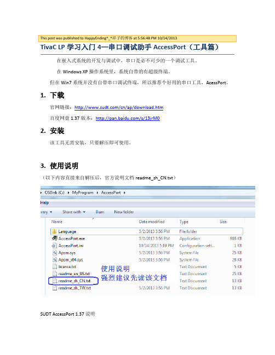275x355 pixels.
Task: Click the 916 KB size cell
Action: tap(236, 238)
